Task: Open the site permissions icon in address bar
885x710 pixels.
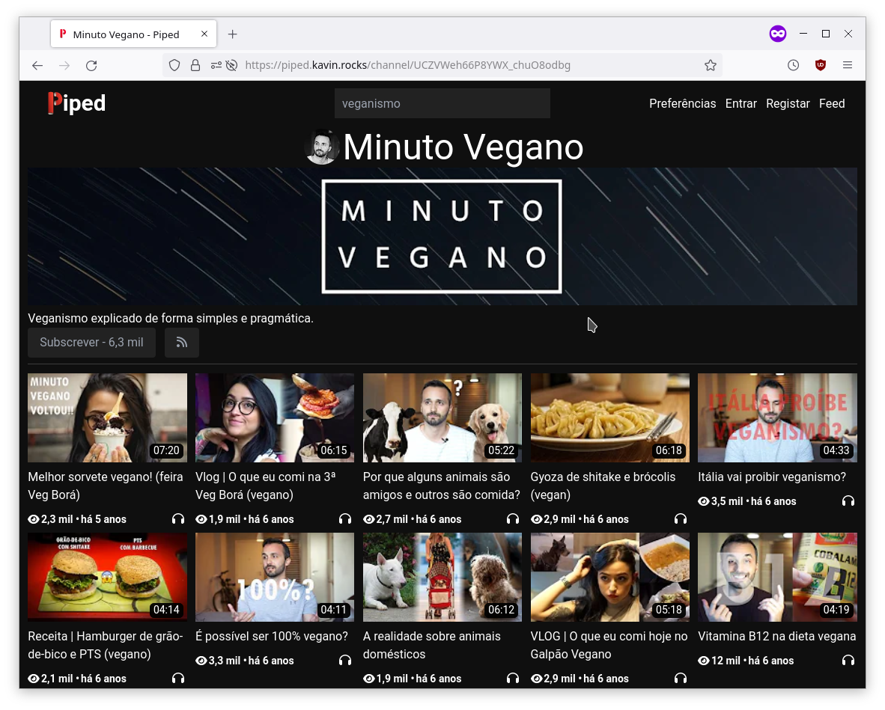Action: [216, 65]
